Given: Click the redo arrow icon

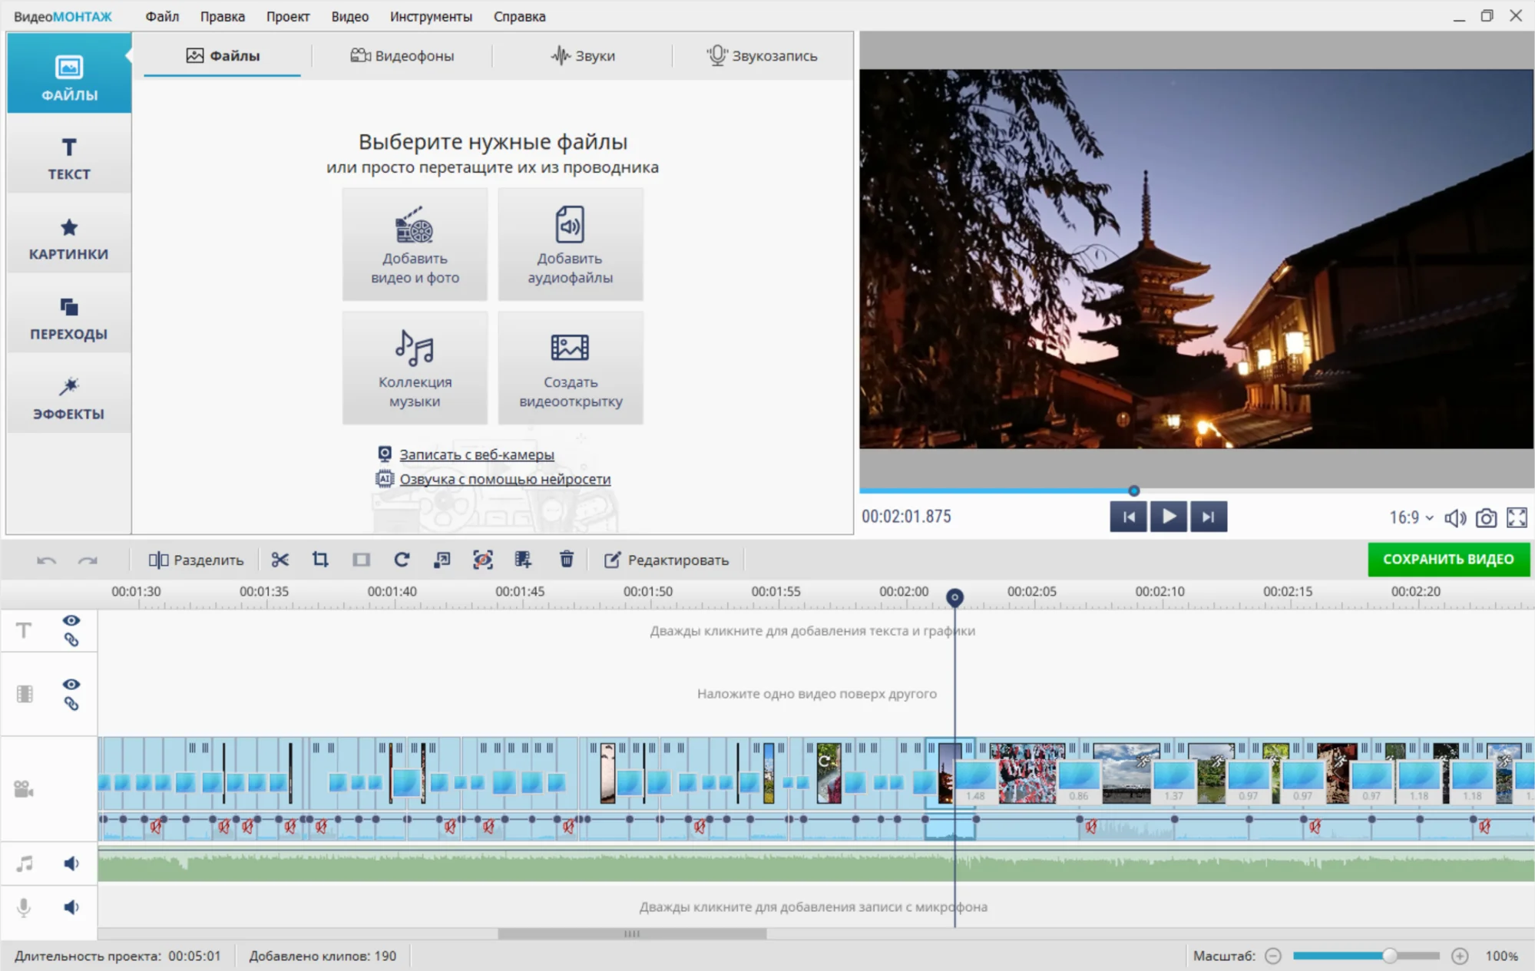Looking at the screenshot, I should 88,560.
